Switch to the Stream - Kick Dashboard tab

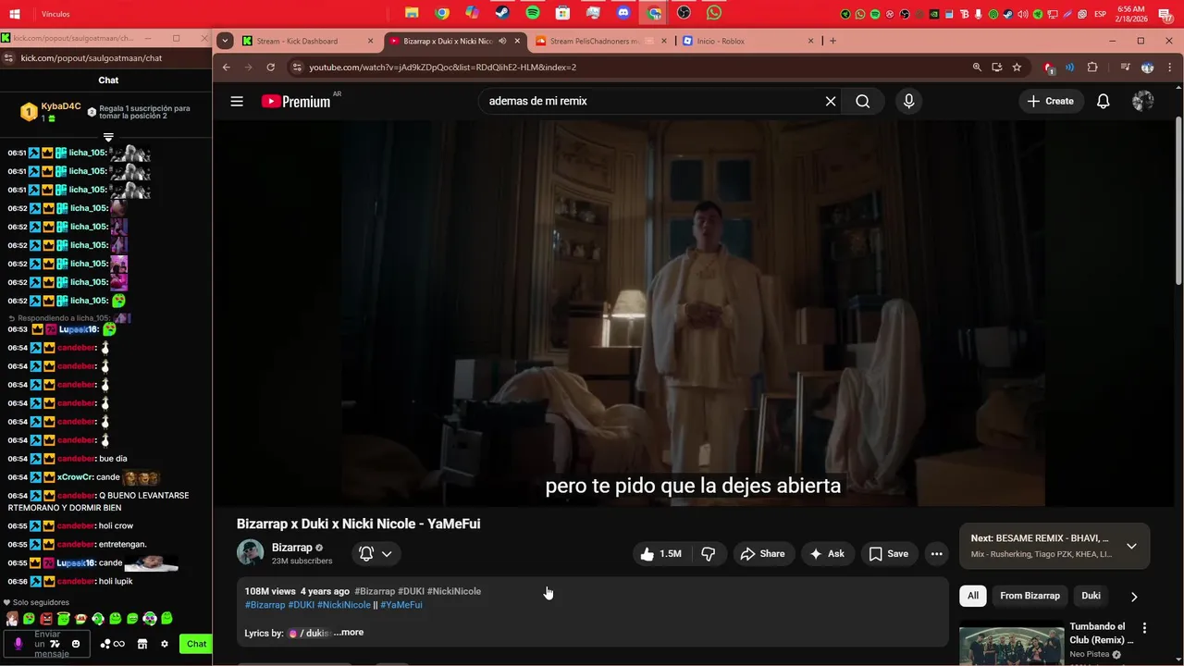click(309, 41)
